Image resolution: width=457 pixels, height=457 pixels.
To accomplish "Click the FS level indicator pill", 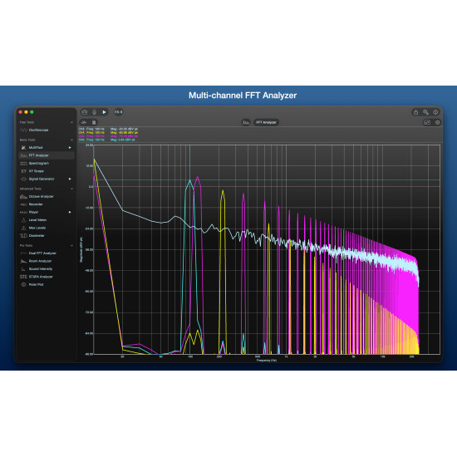I will 118,112.
